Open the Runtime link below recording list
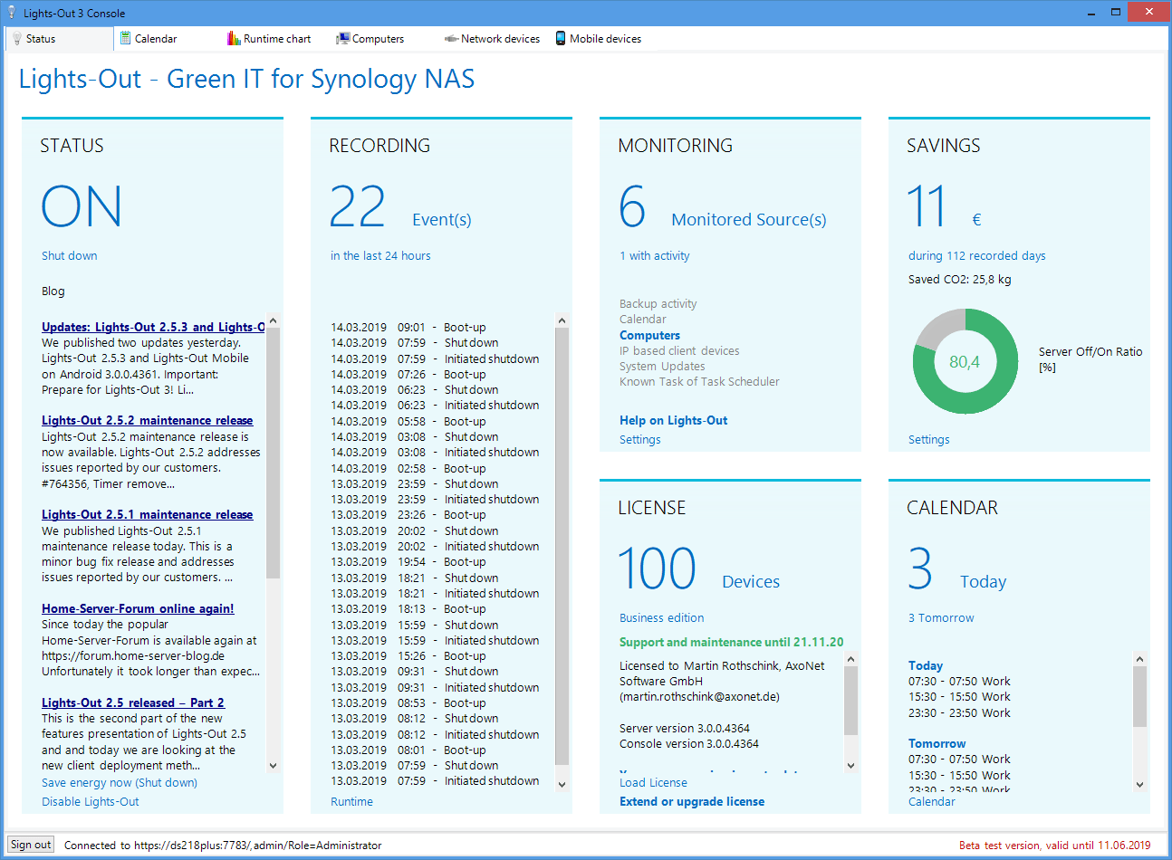The image size is (1172, 860). pyautogui.click(x=351, y=801)
